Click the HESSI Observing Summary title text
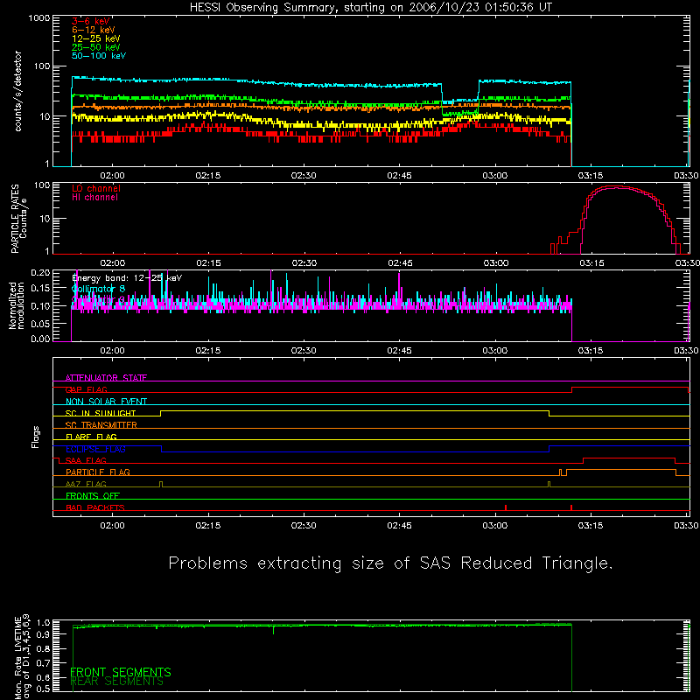 371,8
